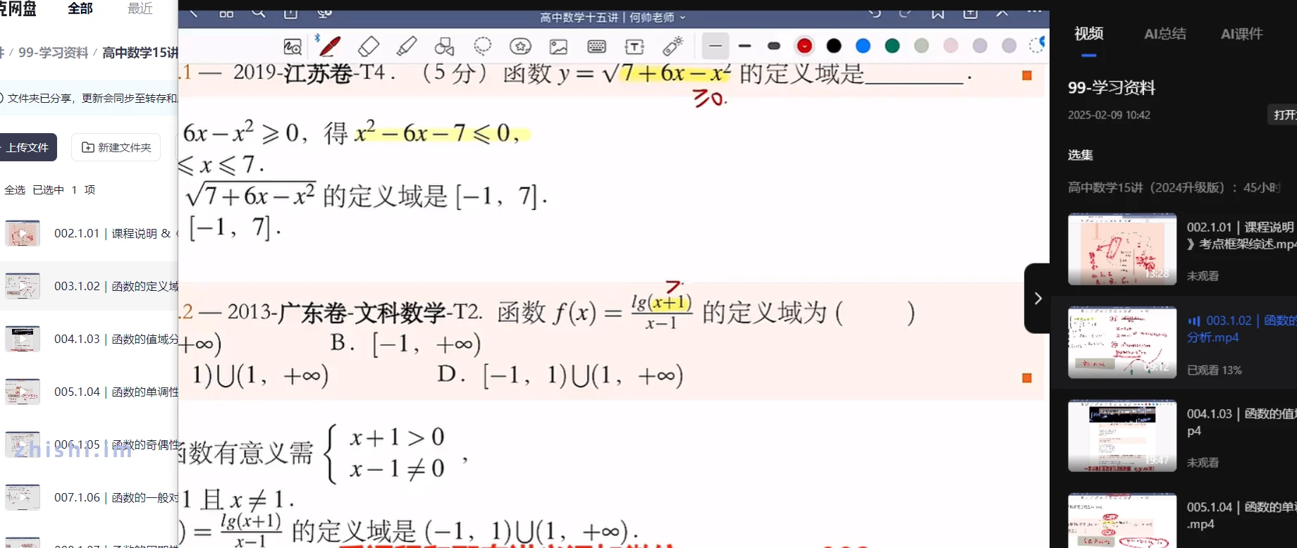Image resolution: width=1297 pixels, height=548 pixels.
Task: Collapse the playlist panel with the right chevron
Action: point(1038,299)
